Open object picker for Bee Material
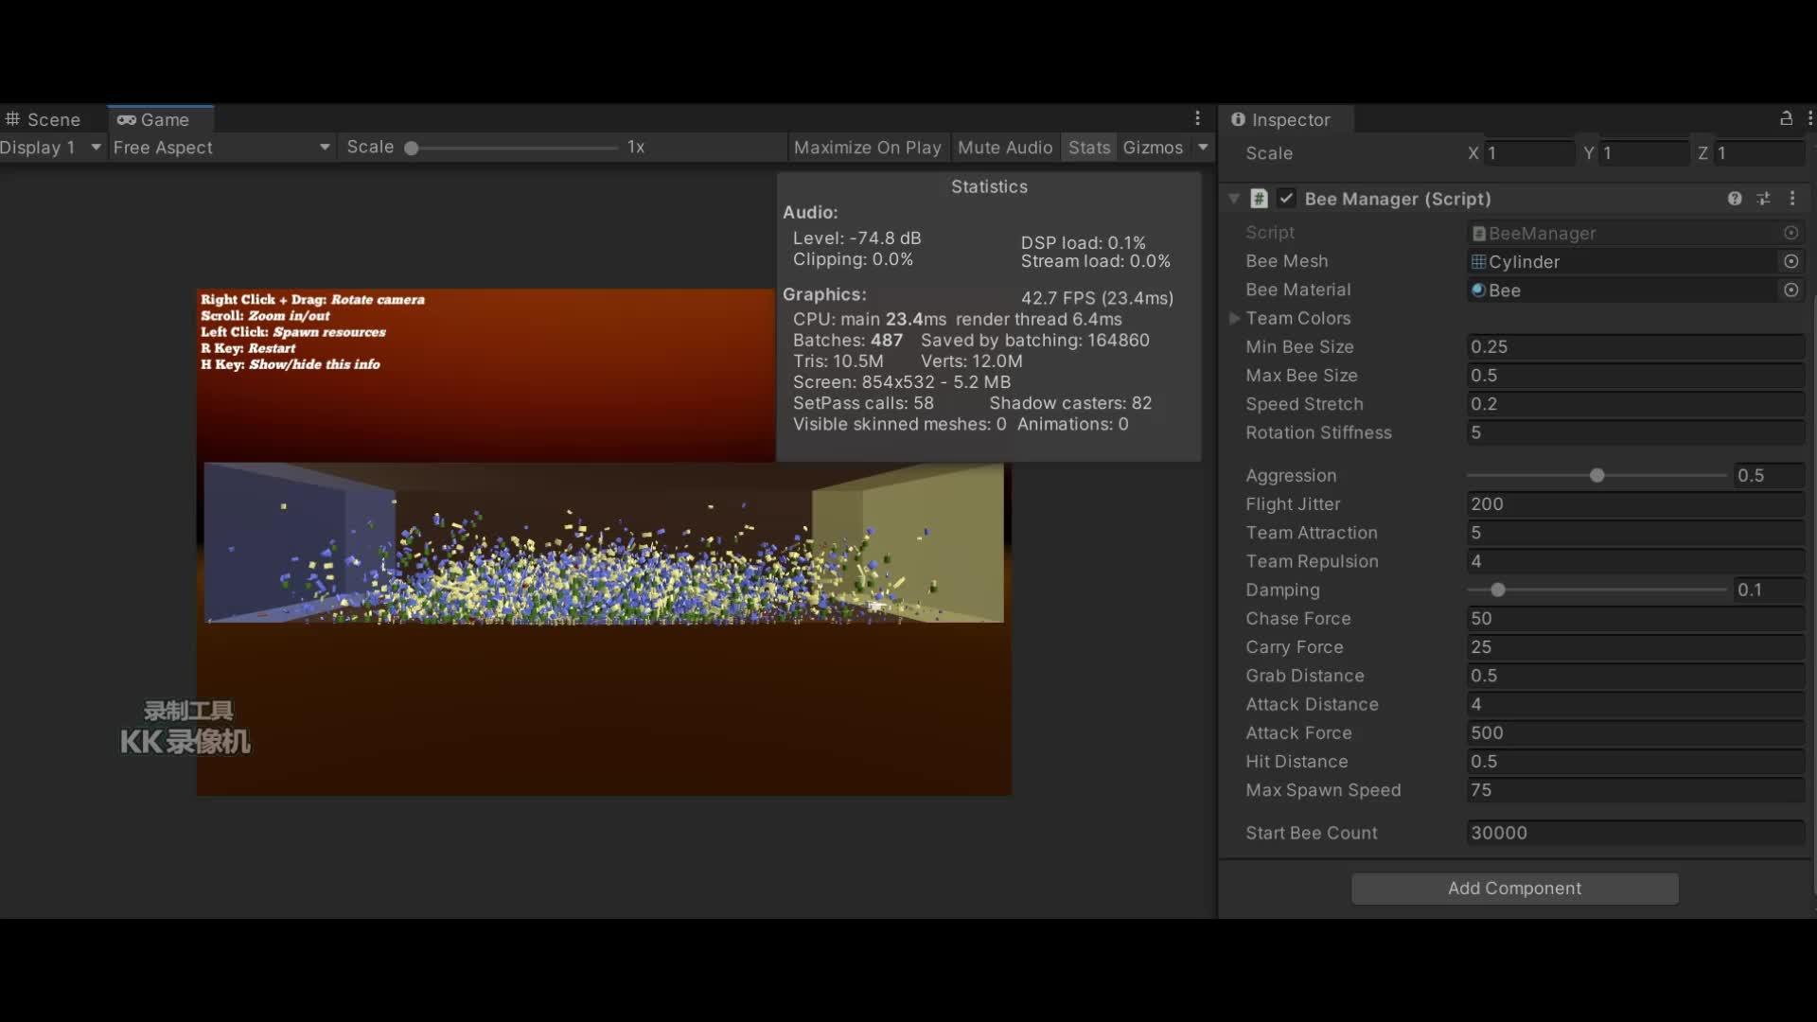Viewport: 1817px width, 1022px height. pos(1791,291)
